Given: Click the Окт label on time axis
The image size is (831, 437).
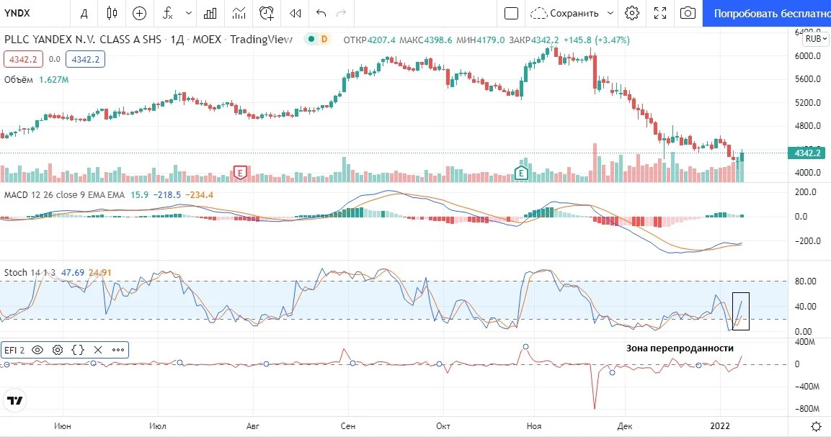Looking at the screenshot, I should coord(443,426).
